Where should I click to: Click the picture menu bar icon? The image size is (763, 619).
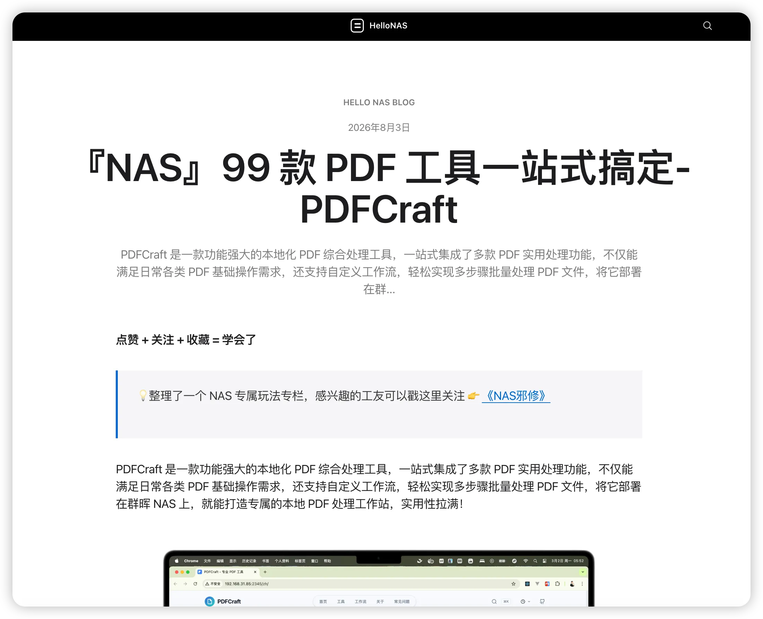tap(470, 561)
